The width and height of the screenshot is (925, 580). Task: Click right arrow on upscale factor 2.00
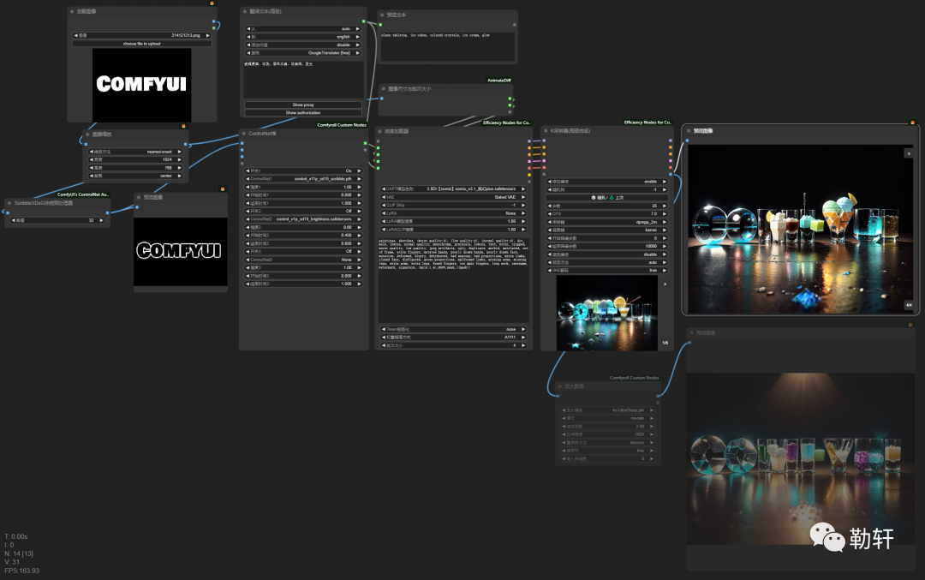651,426
